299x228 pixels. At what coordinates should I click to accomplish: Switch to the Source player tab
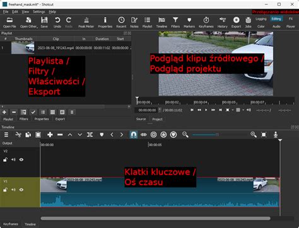[x=141, y=119]
